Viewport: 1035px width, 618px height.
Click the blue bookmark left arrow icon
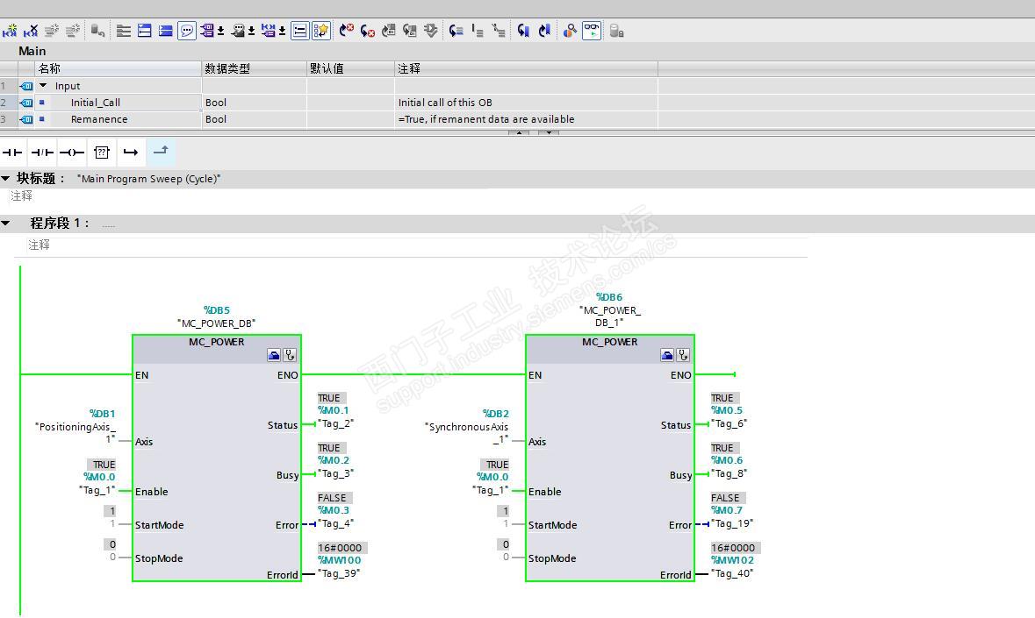523,31
